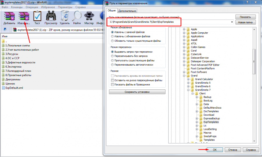
Task: Click the up-one-level arrow icon
Action: coord(5,29)
